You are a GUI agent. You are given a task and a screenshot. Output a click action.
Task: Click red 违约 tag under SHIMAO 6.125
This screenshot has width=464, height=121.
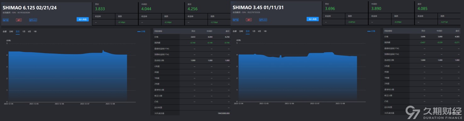tap(19, 20)
